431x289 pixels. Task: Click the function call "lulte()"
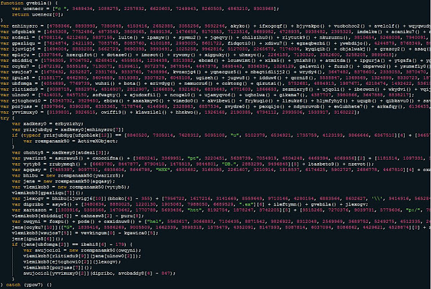129,38
